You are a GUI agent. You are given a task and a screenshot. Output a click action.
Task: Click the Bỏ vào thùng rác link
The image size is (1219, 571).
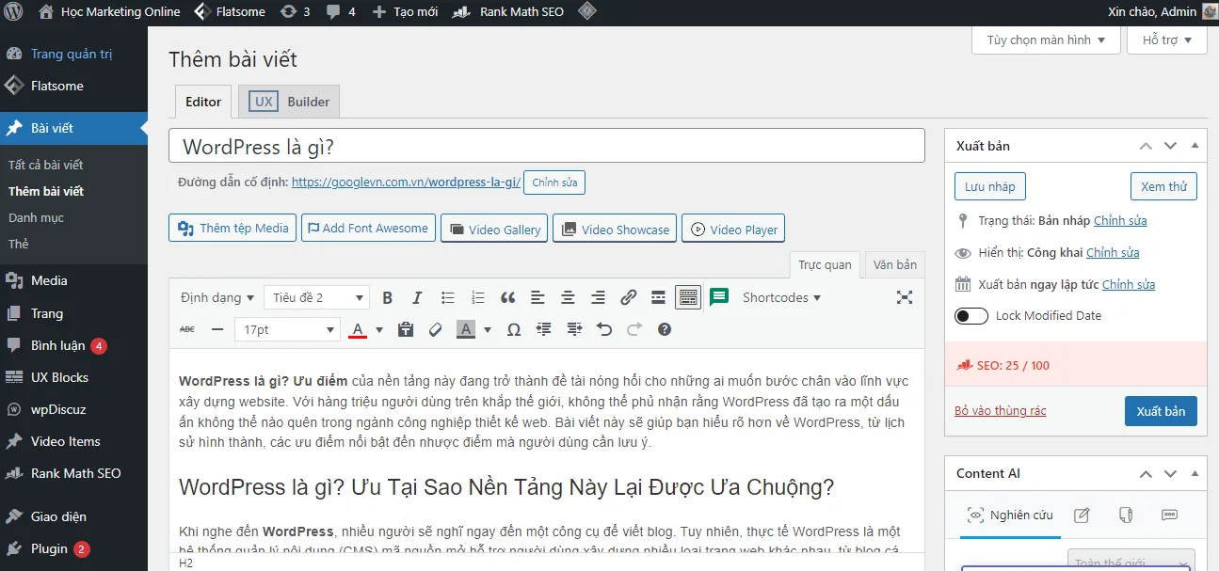coord(1000,411)
